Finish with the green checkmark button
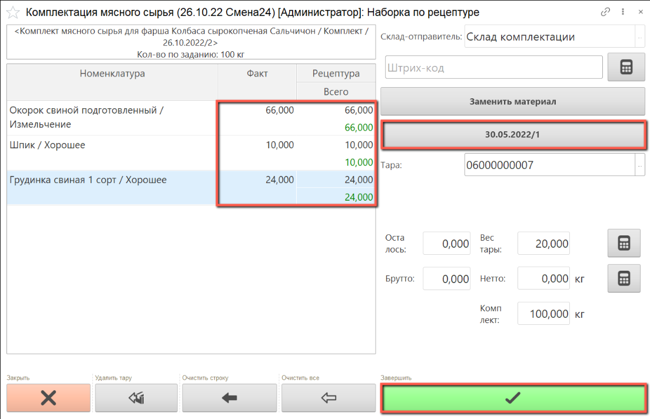650x419 pixels. point(513,398)
